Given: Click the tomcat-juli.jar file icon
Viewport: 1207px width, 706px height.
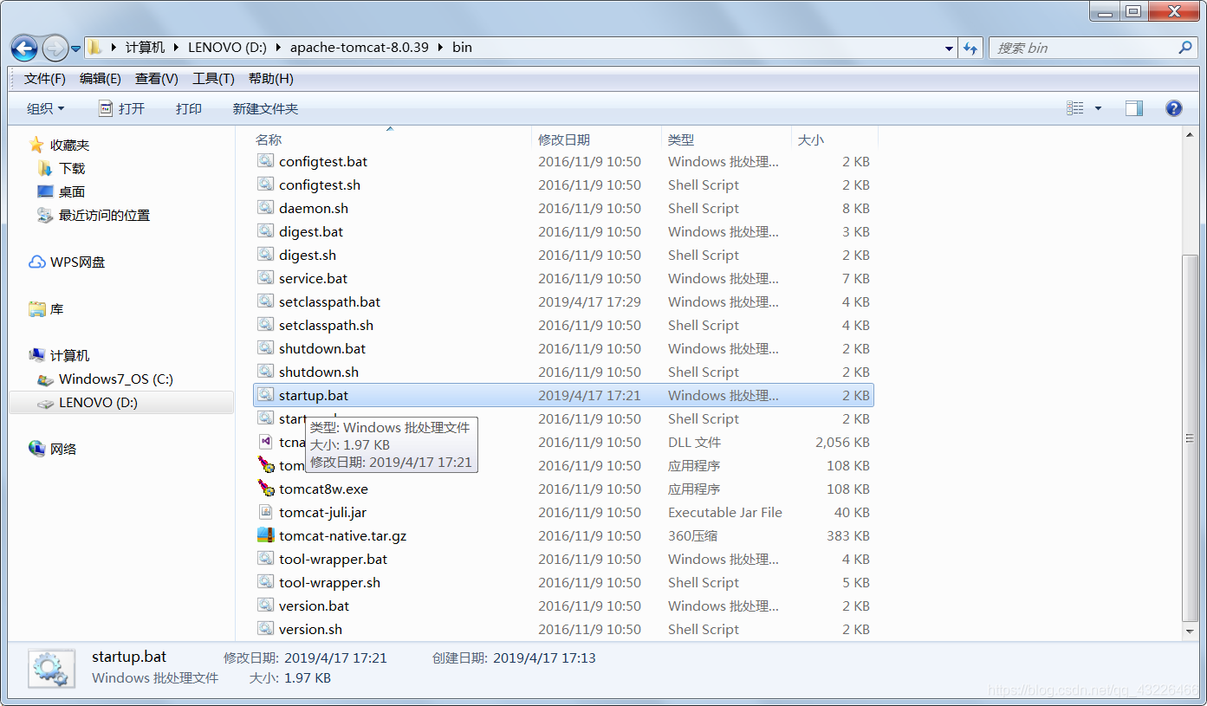Looking at the screenshot, I should (265, 512).
